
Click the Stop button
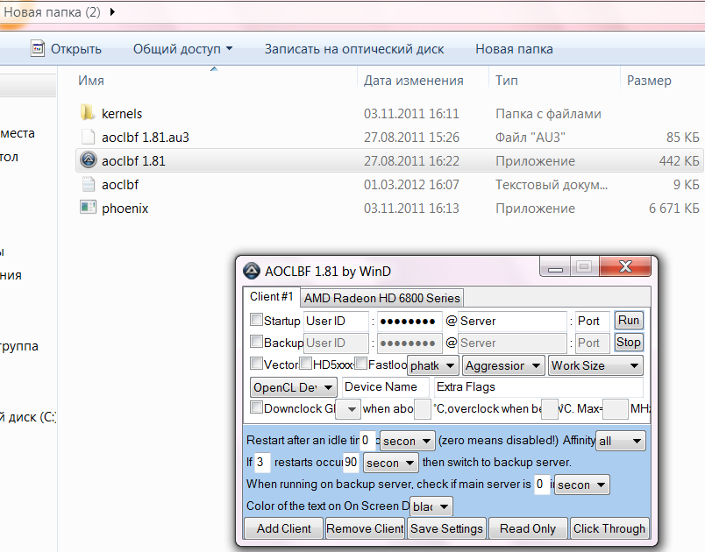point(629,343)
